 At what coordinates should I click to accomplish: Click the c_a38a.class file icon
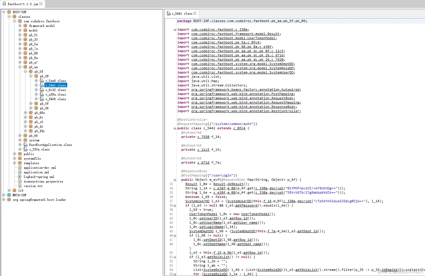click(42, 94)
